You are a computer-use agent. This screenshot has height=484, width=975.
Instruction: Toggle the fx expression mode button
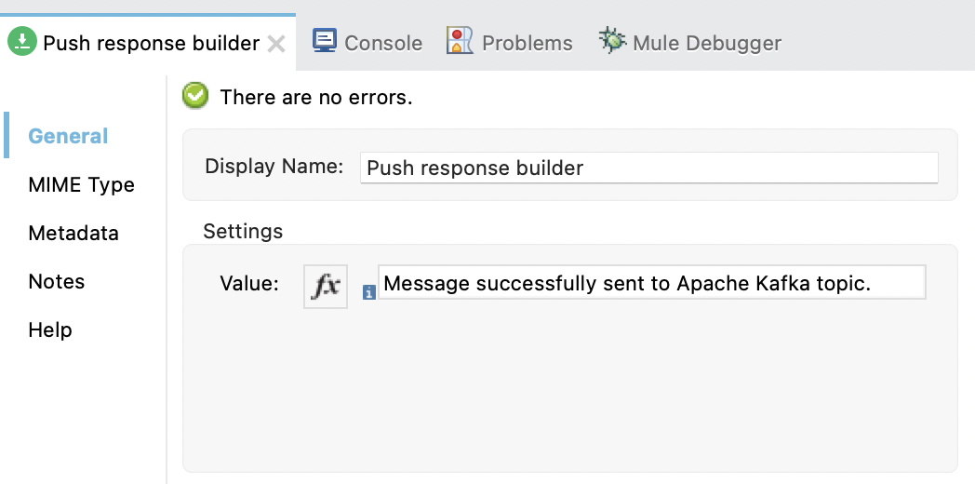click(x=326, y=286)
